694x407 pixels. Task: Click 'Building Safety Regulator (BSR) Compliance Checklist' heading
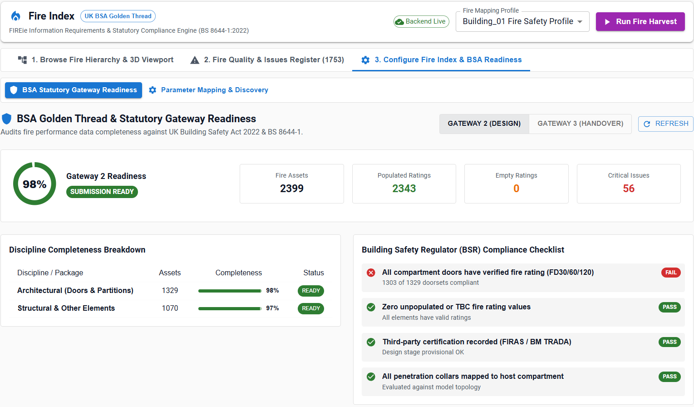463,250
